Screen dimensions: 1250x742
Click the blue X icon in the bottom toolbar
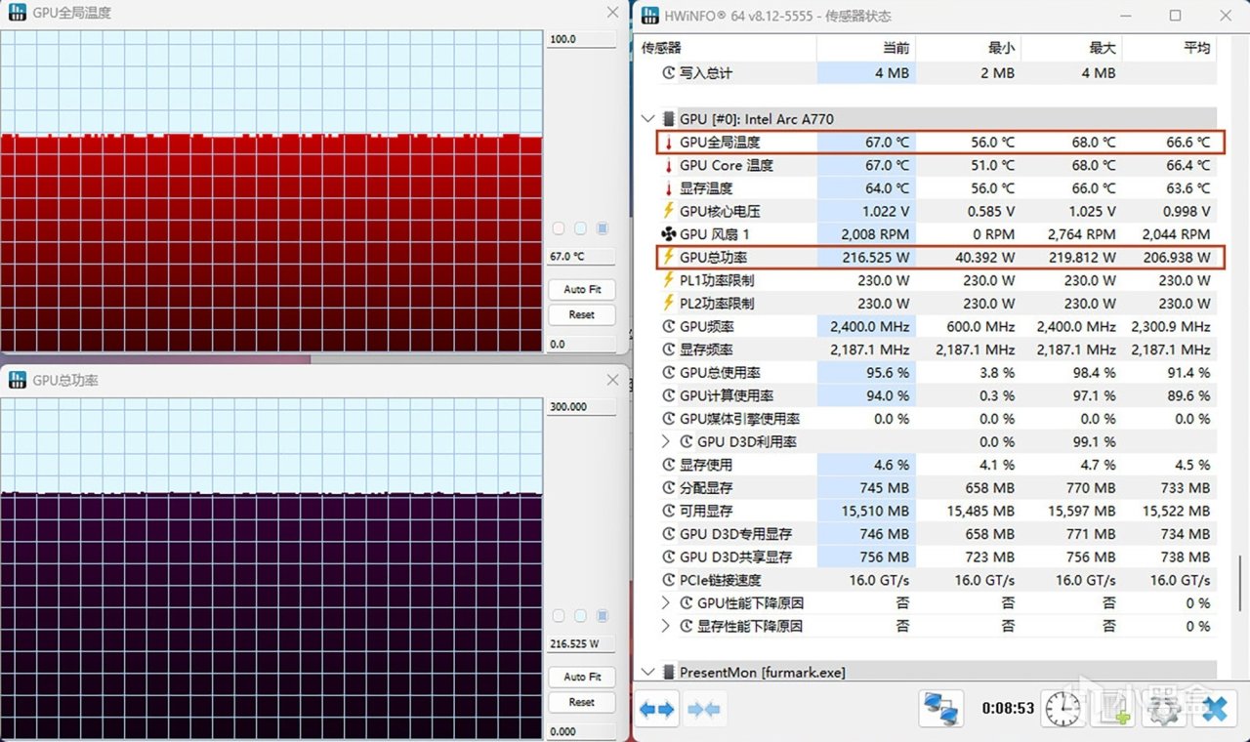point(1214,709)
